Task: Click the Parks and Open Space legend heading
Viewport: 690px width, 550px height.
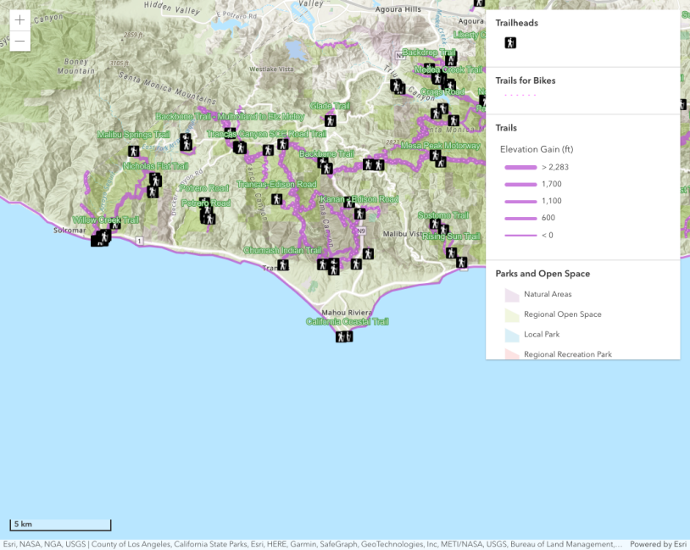Action: (543, 274)
